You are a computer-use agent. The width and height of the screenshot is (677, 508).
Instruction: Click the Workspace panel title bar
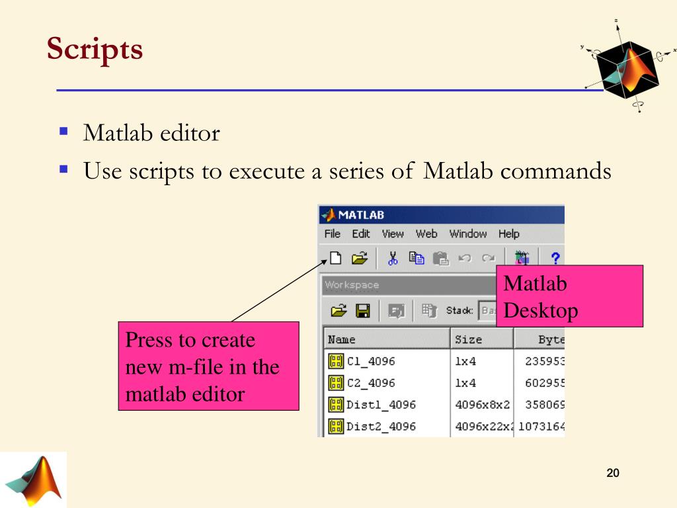click(409, 285)
